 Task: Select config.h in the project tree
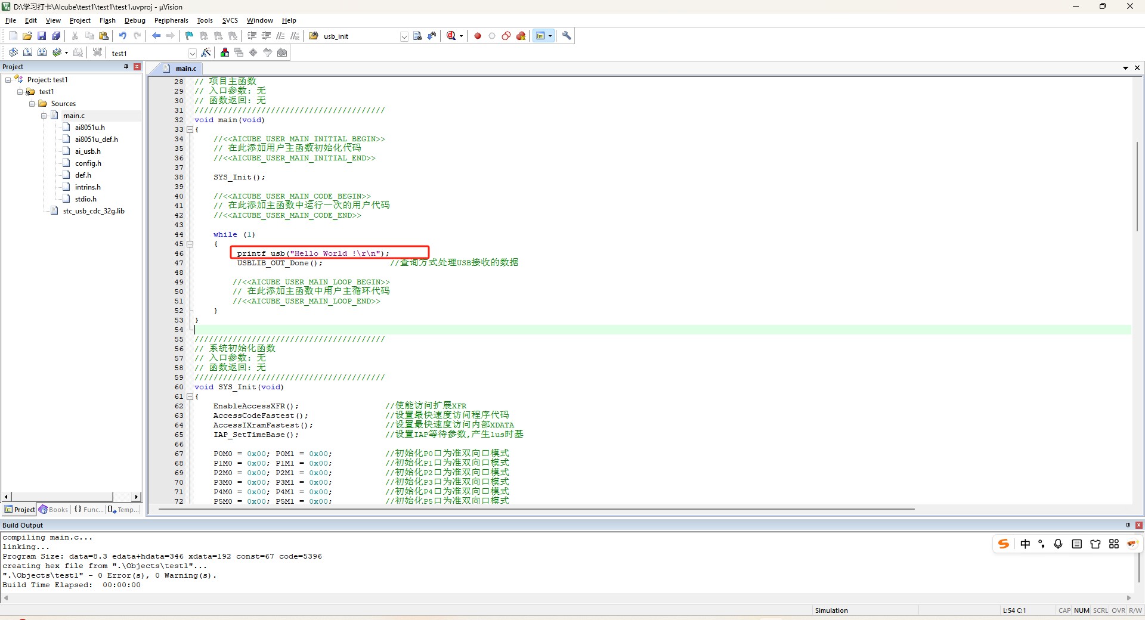coord(88,163)
